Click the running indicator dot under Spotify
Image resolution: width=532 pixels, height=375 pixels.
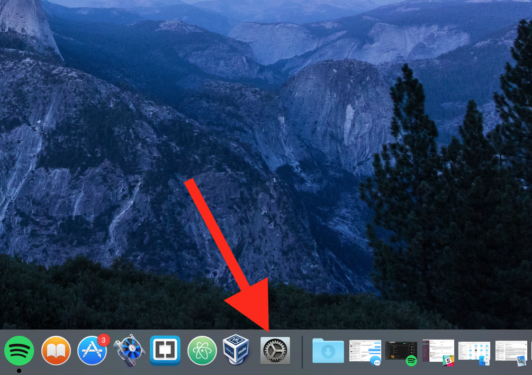point(19,370)
